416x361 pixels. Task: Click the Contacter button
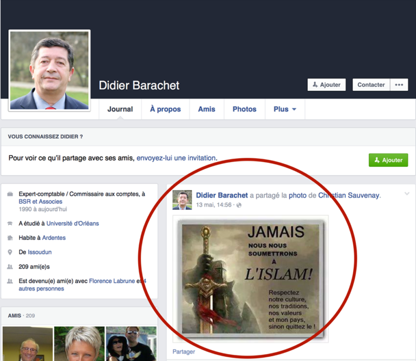[371, 85]
